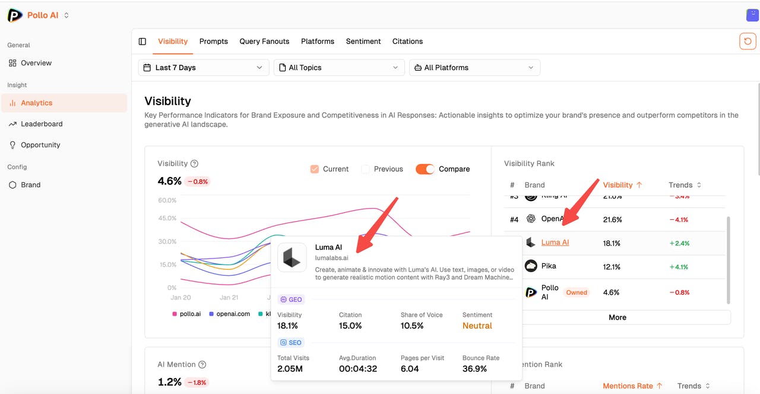
Task: Toggle the Current checkbox
Action: pos(315,169)
